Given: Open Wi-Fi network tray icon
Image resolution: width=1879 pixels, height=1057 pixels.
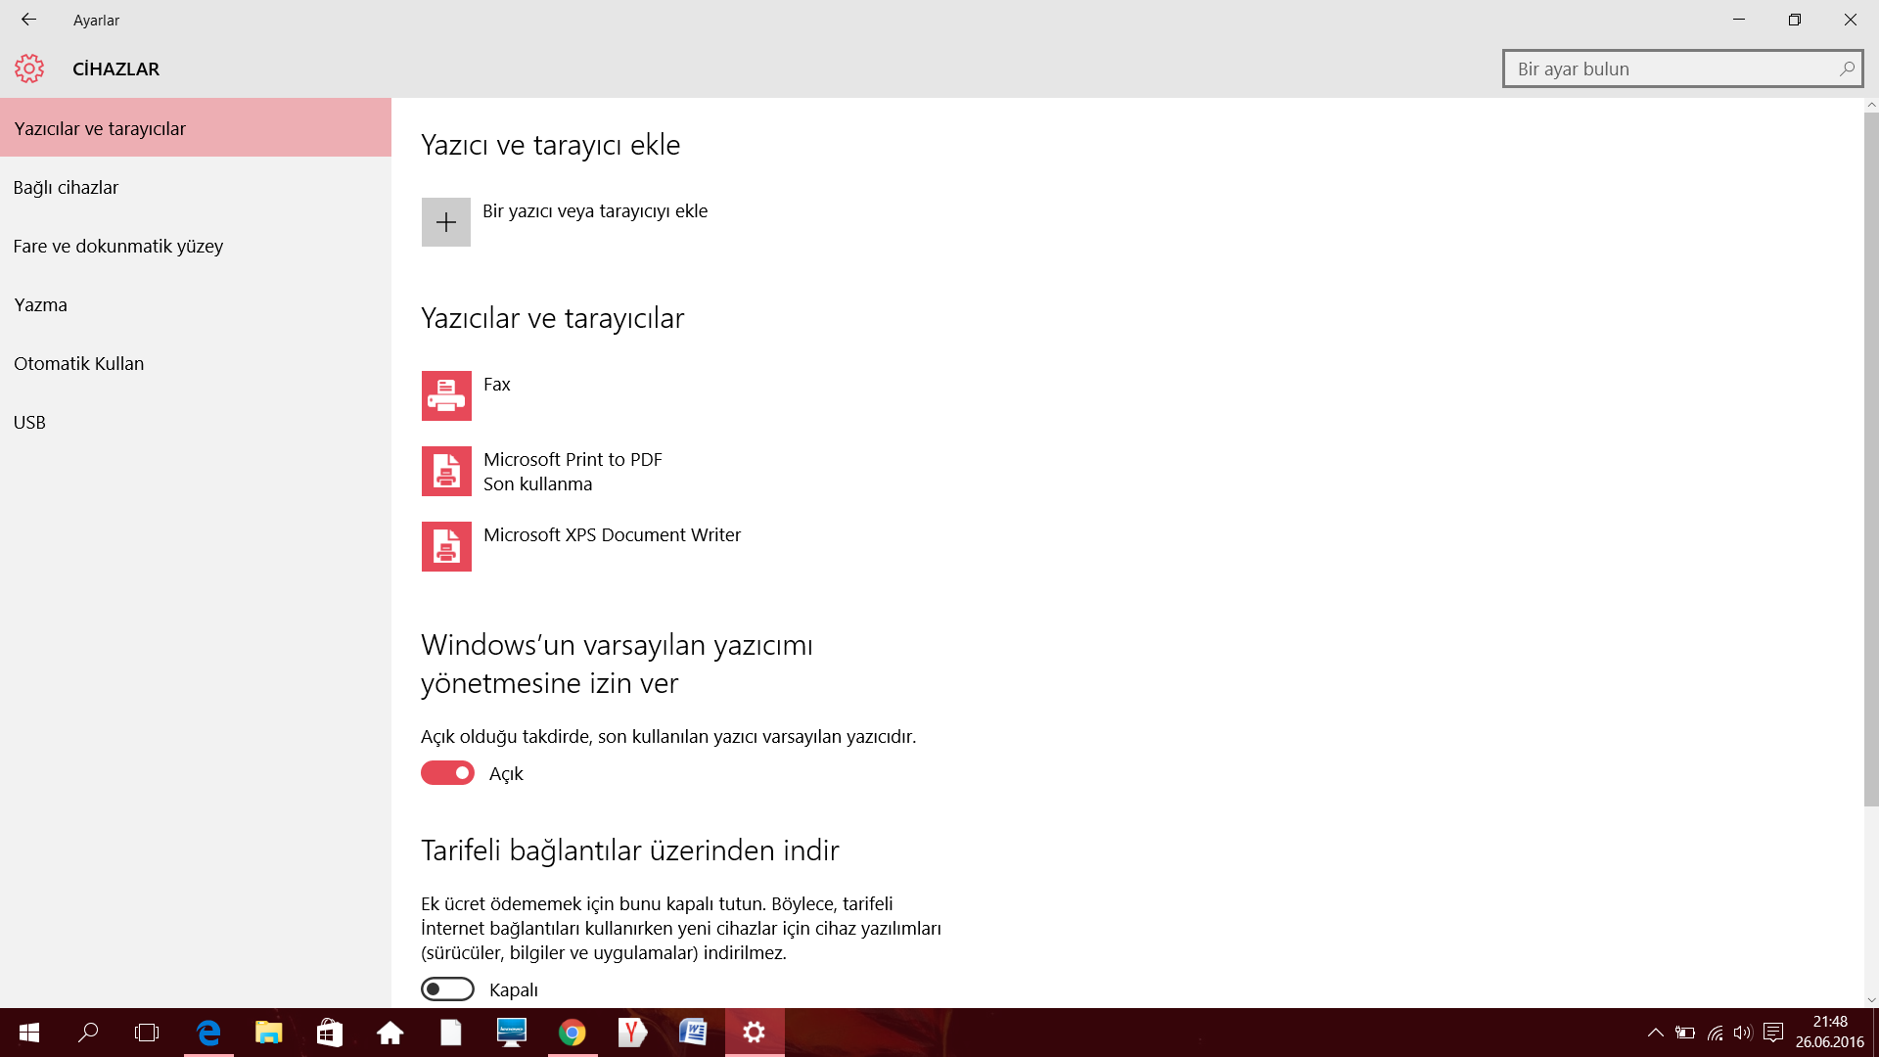Looking at the screenshot, I should click(1715, 1033).
